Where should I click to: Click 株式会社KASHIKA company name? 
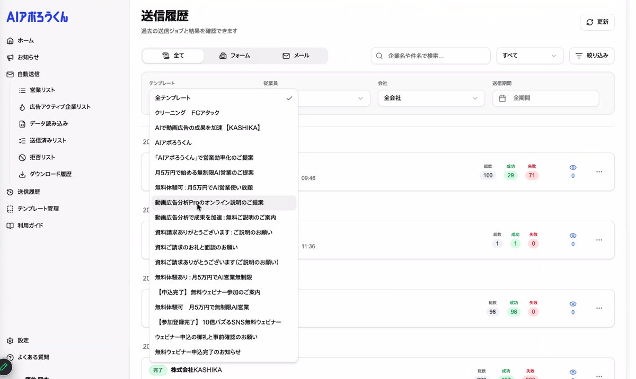[197, 370]
